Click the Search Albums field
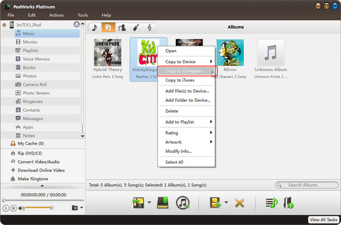Viewport: 341px width, 225px height. 307,185
